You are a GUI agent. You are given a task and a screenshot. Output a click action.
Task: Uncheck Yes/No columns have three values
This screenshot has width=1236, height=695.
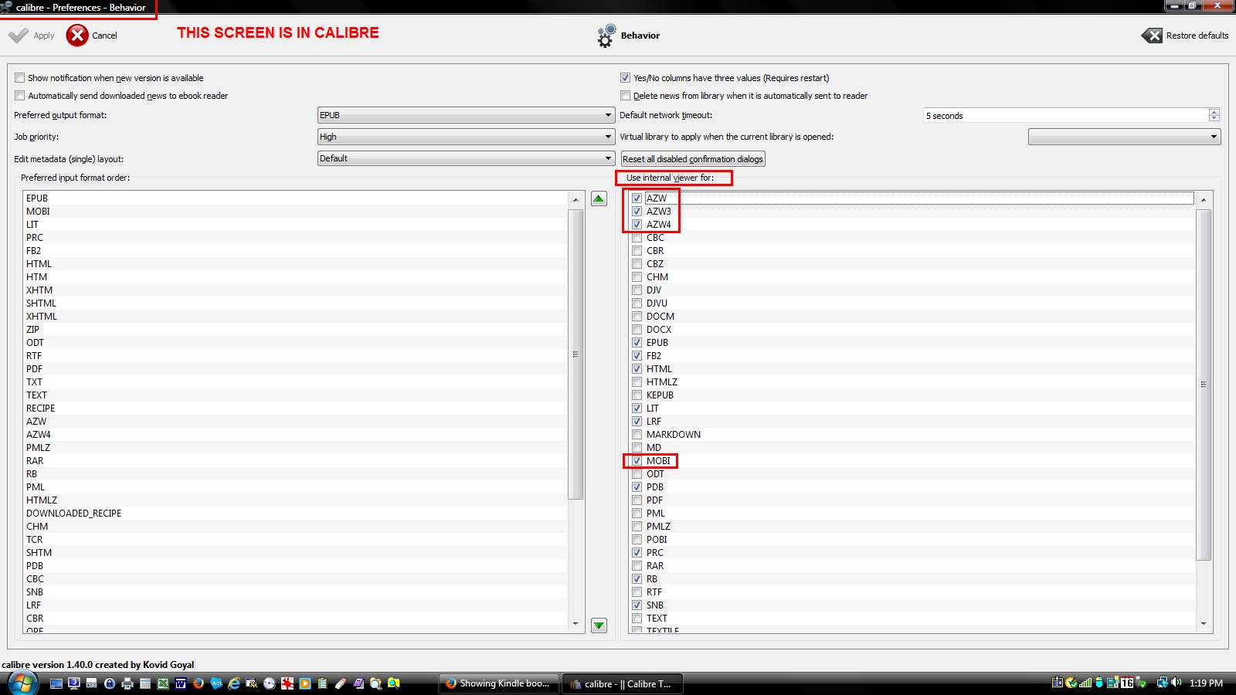[626, 78]
